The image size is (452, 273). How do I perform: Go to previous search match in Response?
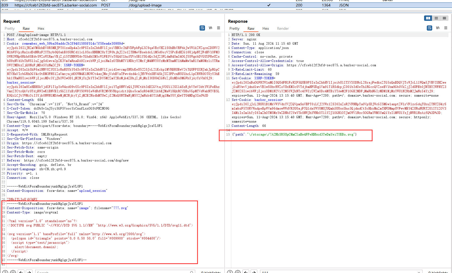click(x=246, y=272)
